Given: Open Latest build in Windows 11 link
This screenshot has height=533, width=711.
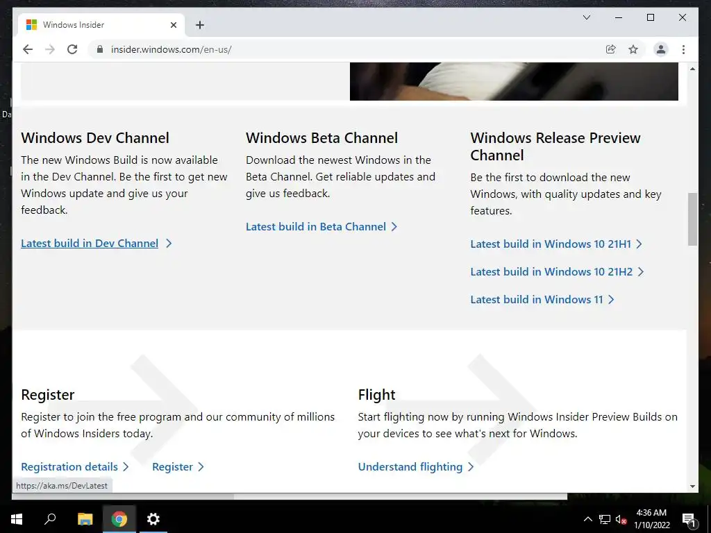Looking at the screenshot, I should (x=542, y=299).
